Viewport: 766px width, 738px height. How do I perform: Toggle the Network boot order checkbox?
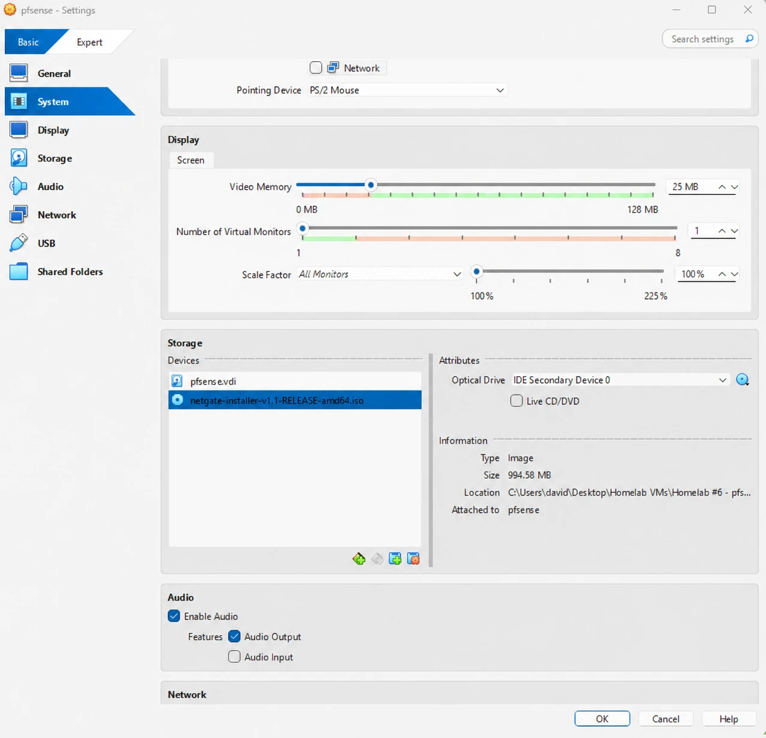tap(316, 68)
